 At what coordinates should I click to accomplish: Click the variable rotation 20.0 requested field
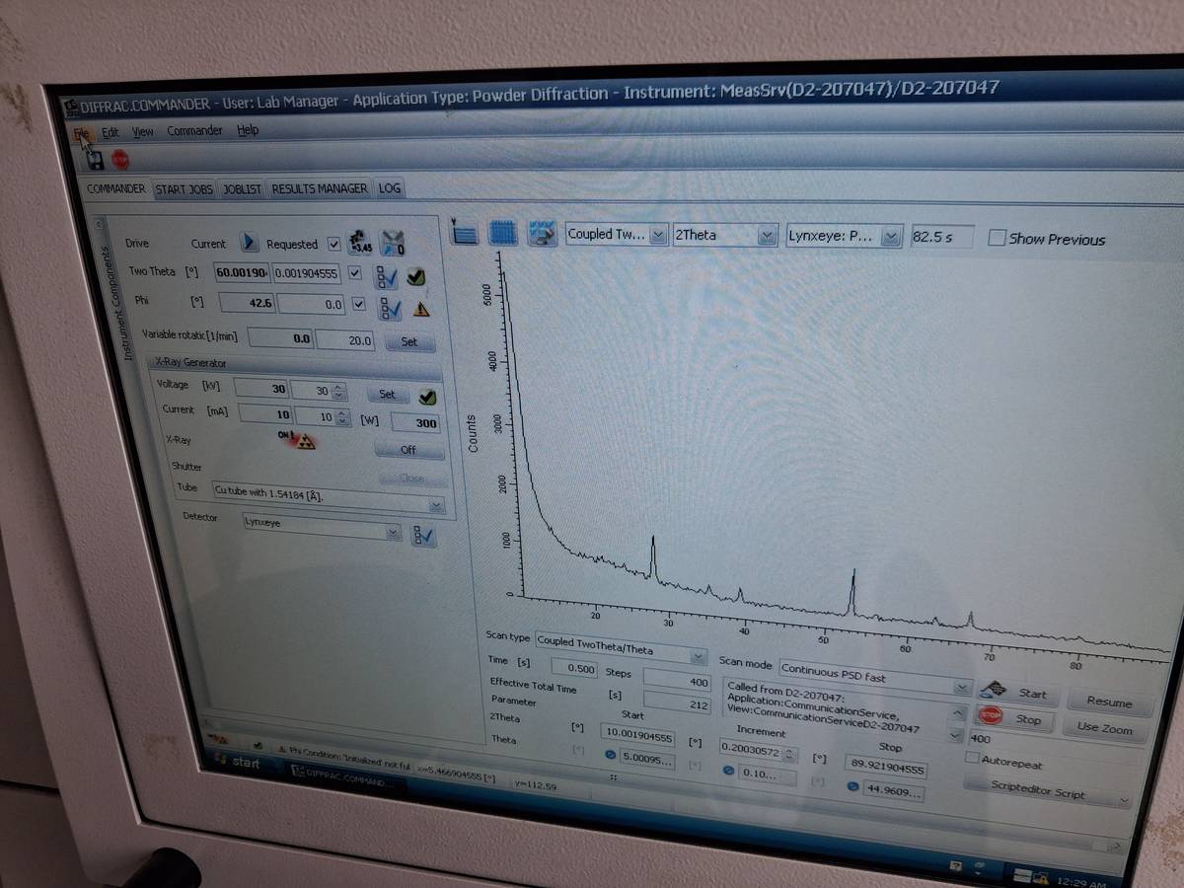coord(346,340)
